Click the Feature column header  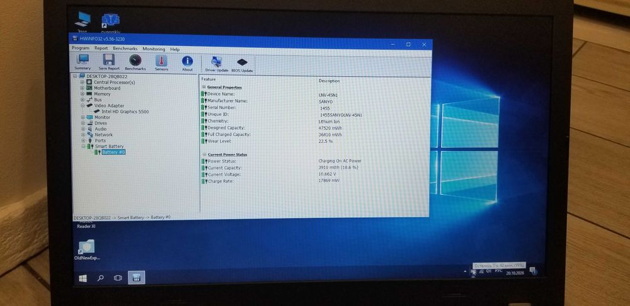tap(209, 79)
